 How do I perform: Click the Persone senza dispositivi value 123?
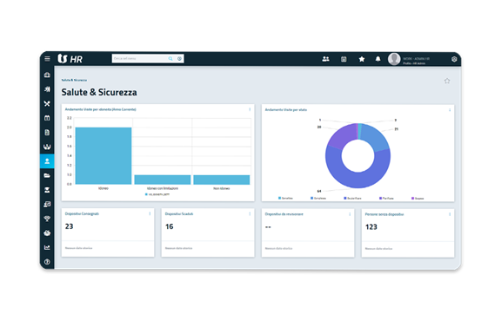pyautogui.click(x=371, y=227)
